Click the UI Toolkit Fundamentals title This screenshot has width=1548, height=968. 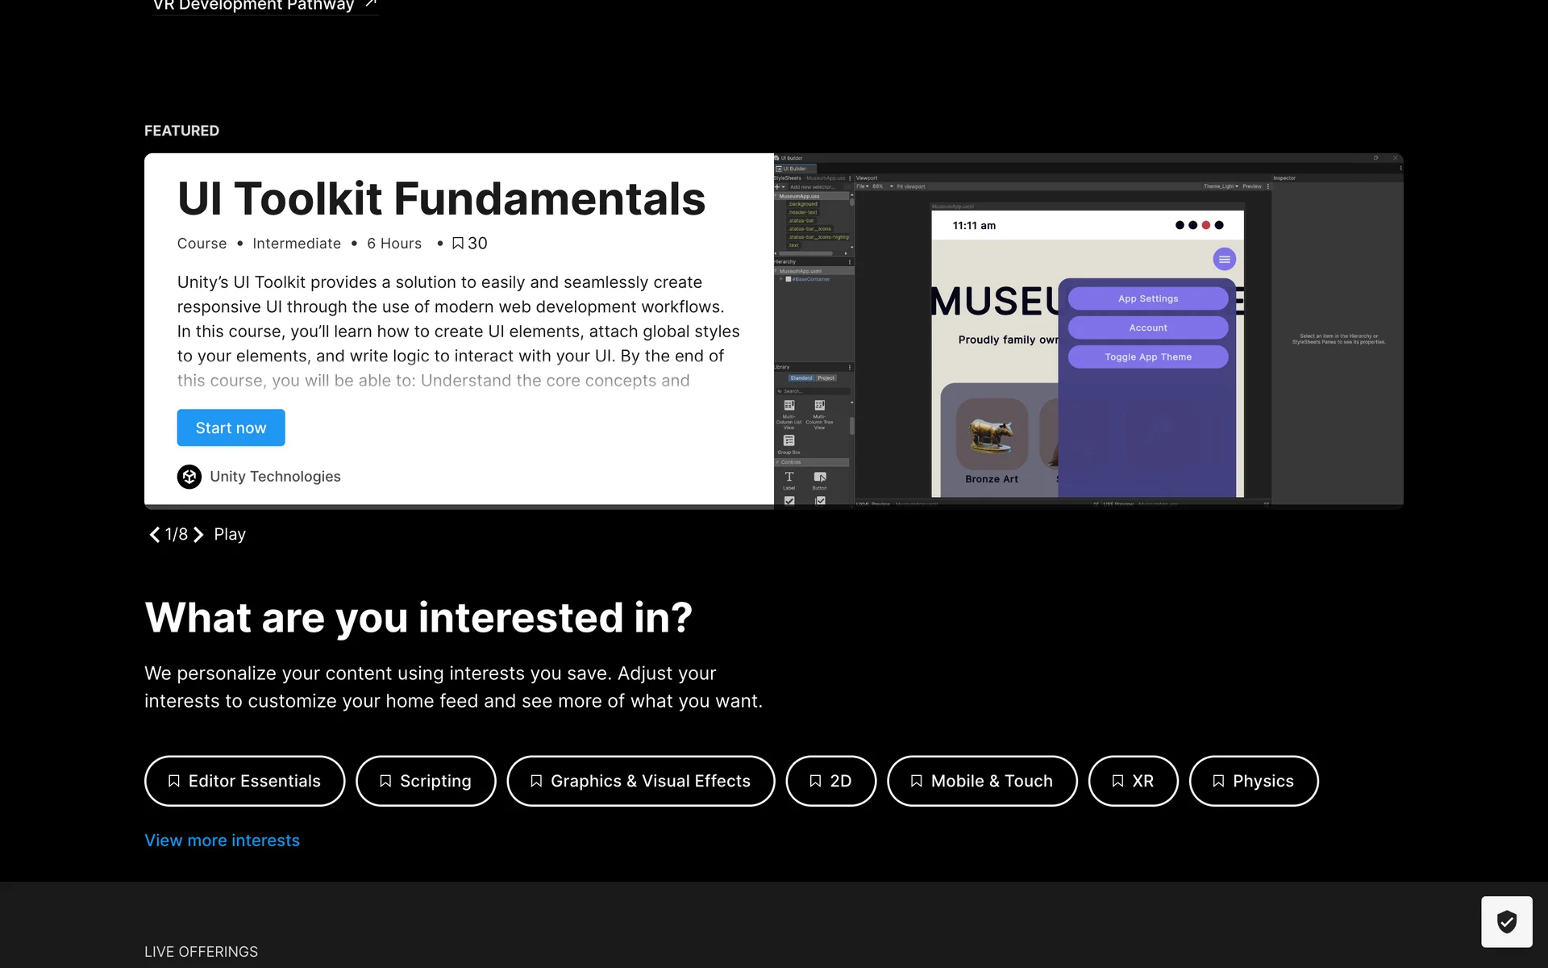coord(441,198)
